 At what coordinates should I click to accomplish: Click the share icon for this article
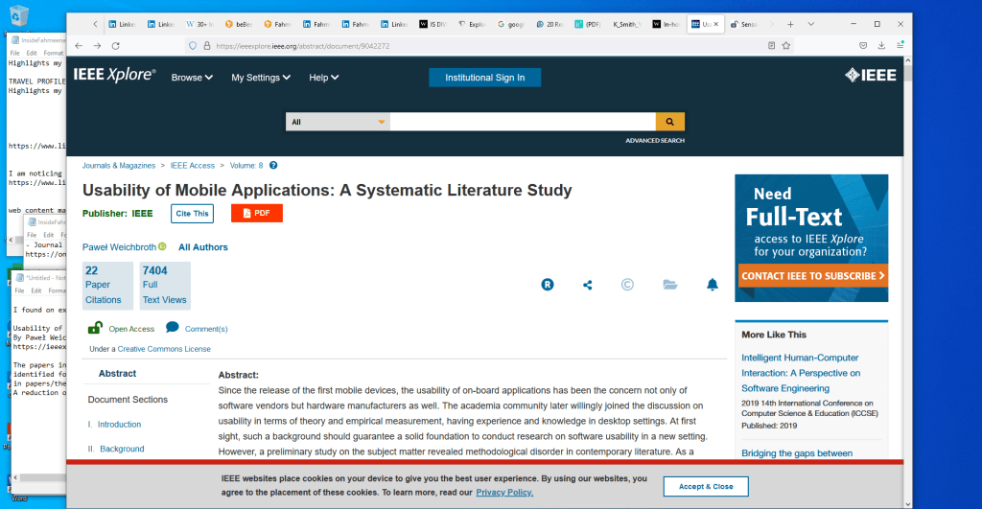point(588,285)
